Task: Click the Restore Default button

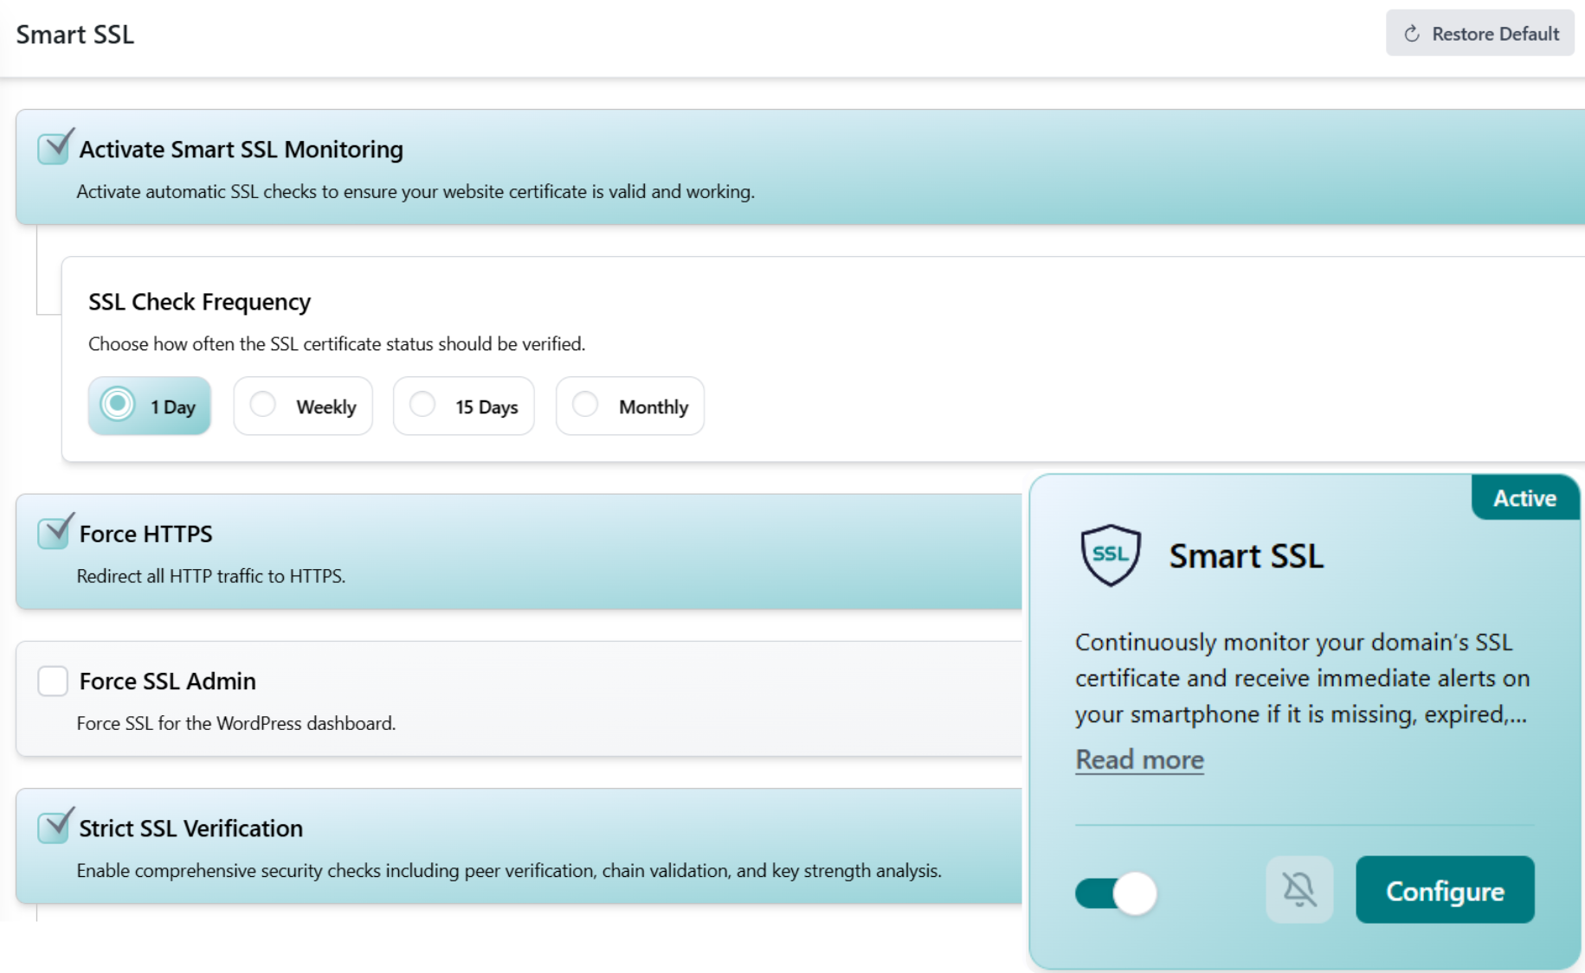Action: 1479,34
